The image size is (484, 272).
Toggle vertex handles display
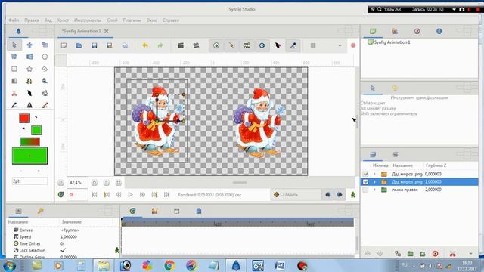coord(231,45)
